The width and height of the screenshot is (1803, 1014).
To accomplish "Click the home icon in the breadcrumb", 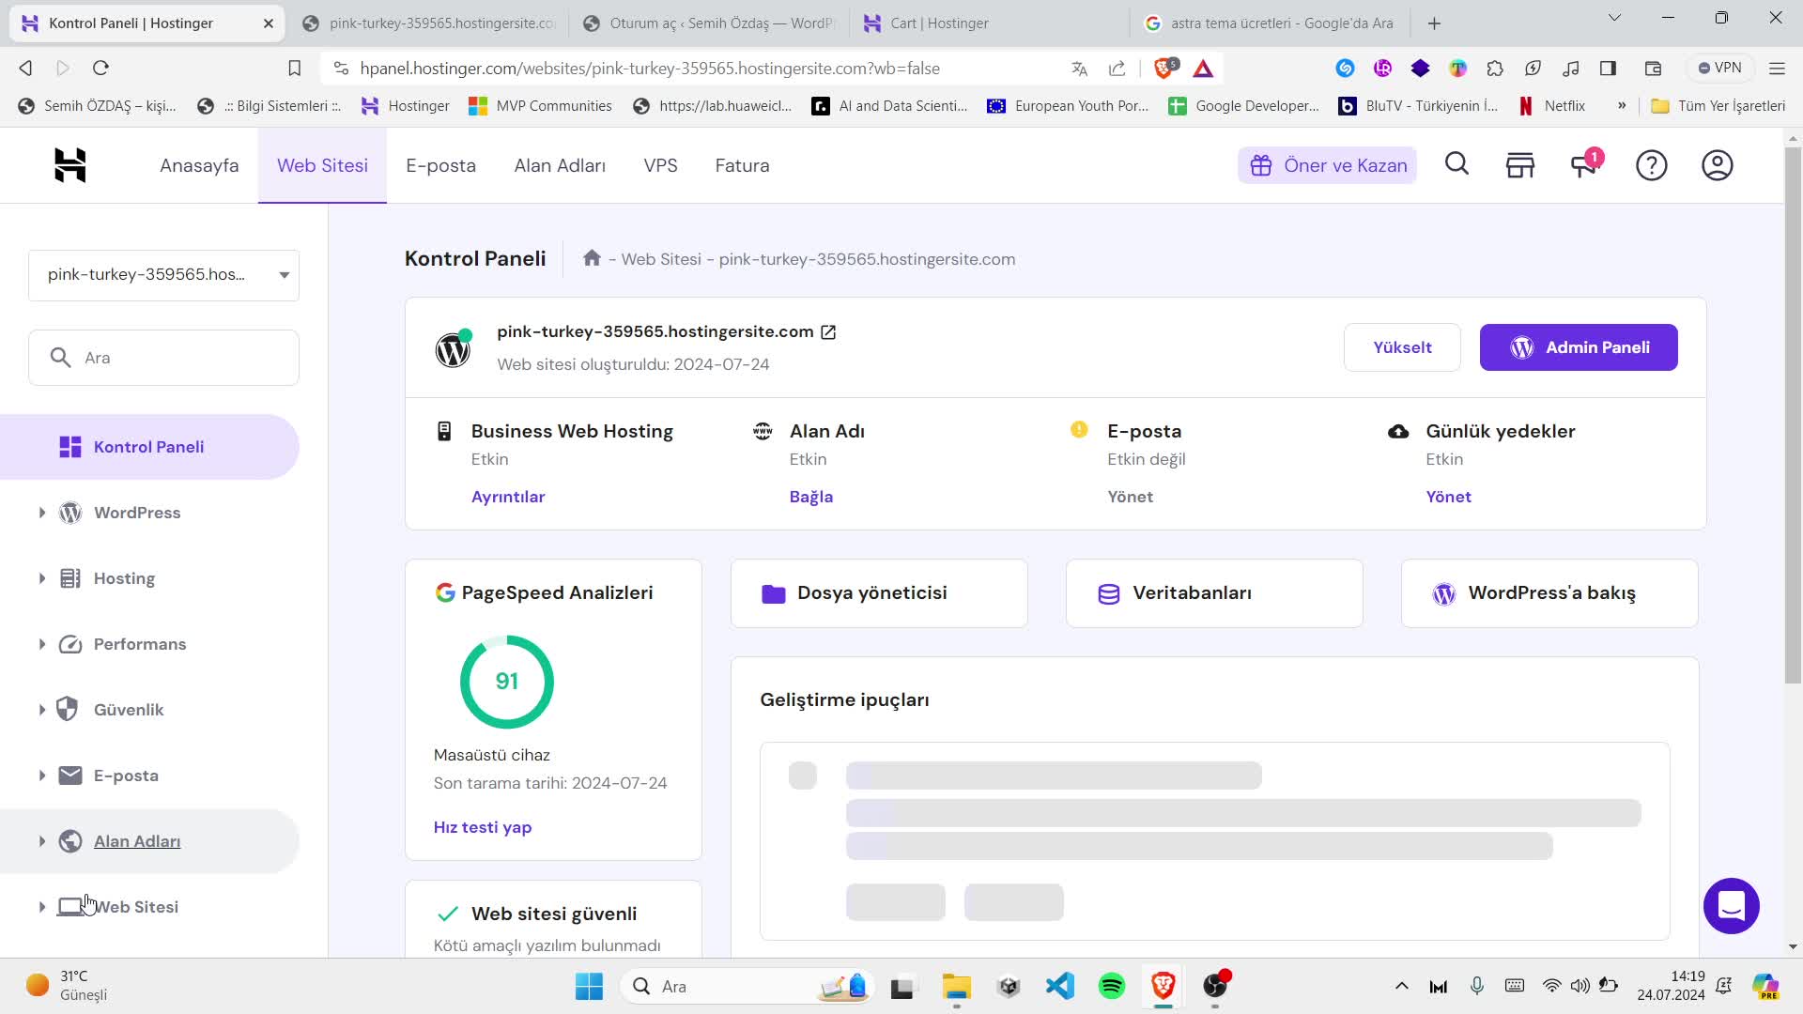I will (592, 258).
